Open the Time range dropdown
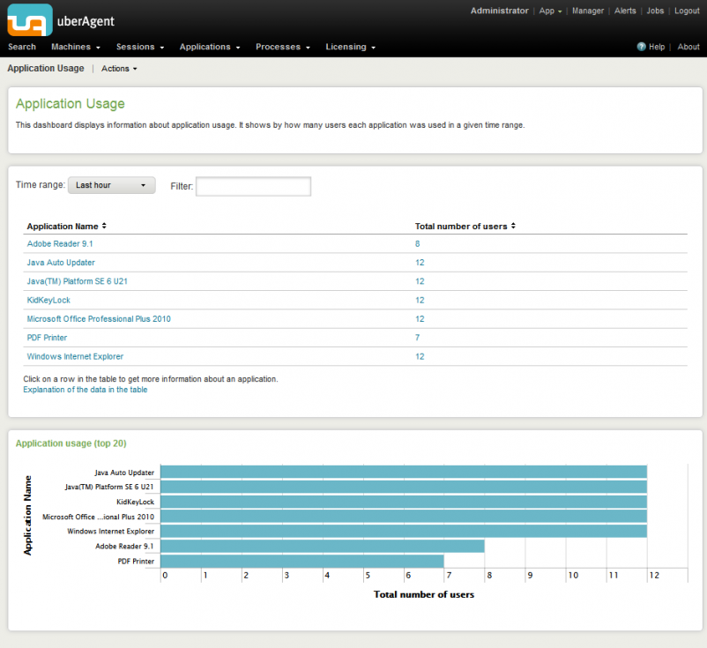 pyautogui.click(x=111, y=185)
